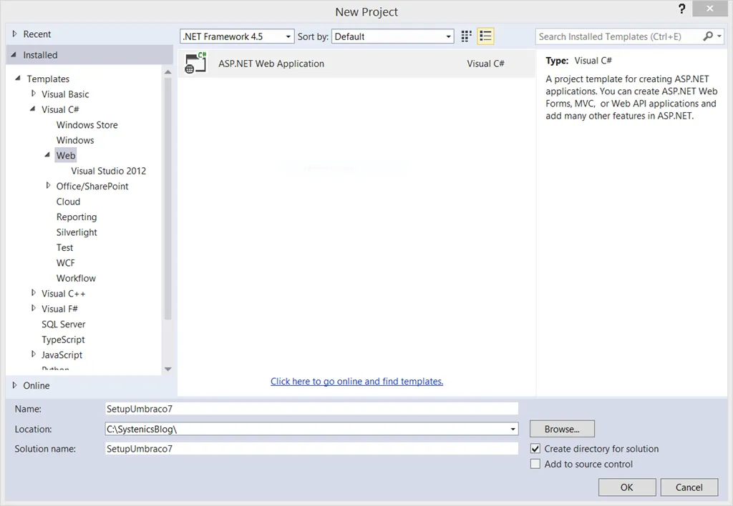The height and width of the screenshot is (506, 733).
Task: Toggle Create directory for solution checkbox
Action: pyautogui.click(x=535, y=449)
